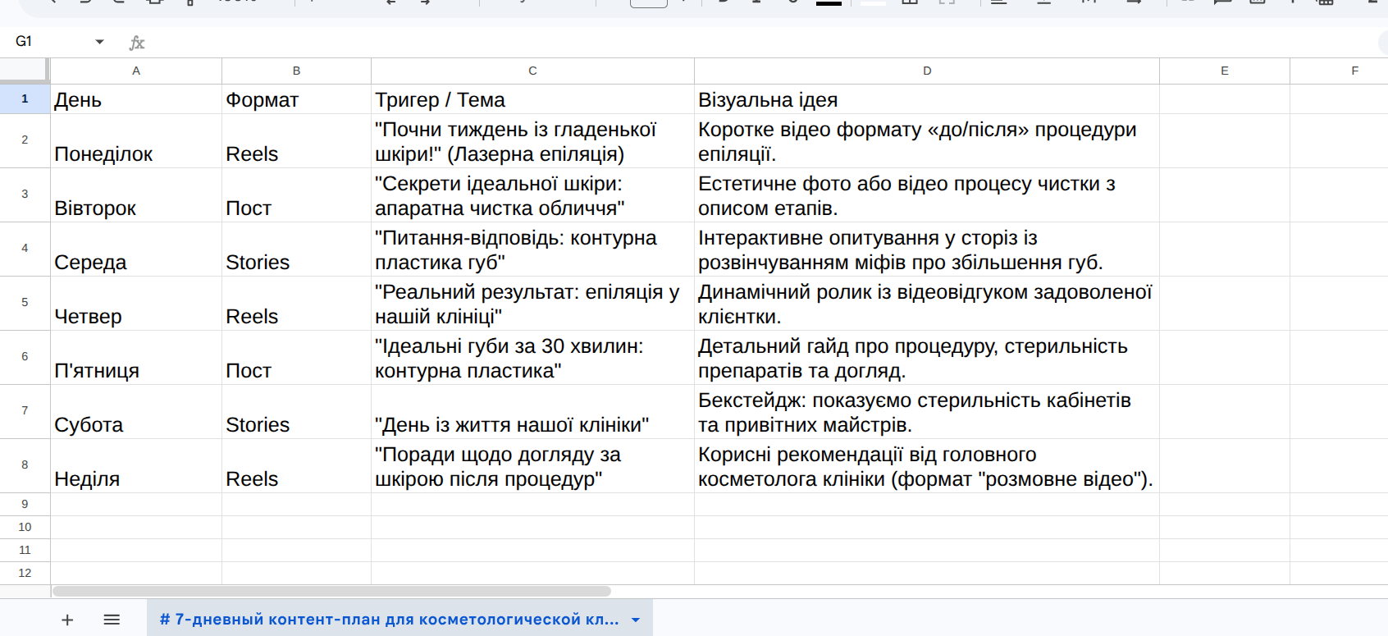Select the 'Неділя' cell
The width and height of the screenshot is (1388, 636).
pyautogui.click(x=136, y=466)
